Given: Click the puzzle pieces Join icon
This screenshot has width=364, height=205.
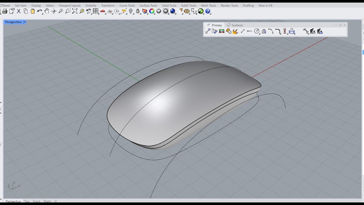Looking at the screenshot, I should 229,31.
